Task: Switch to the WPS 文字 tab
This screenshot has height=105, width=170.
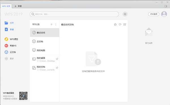Action: click(x=6, y=6)
